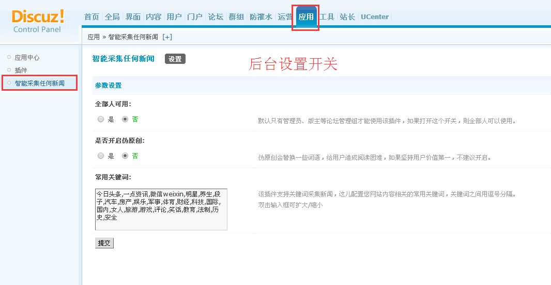This screenshot has width=551, height=285.
Task: Click the 参数设置 section header
Action: (108, 85)
